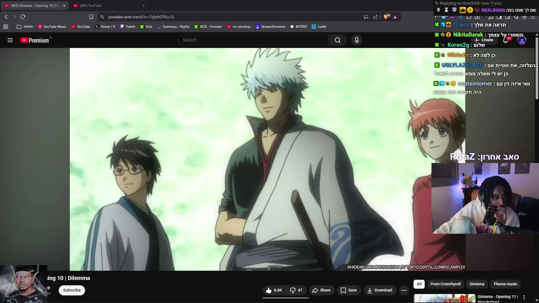Like the video (8.6K)

coord(274,290)
